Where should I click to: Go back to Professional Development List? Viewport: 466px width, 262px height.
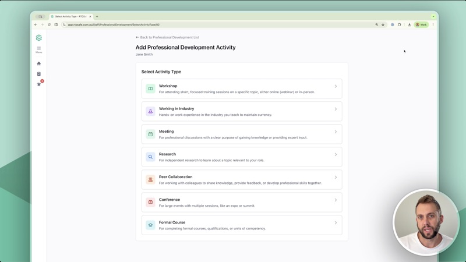click(167, 37)
